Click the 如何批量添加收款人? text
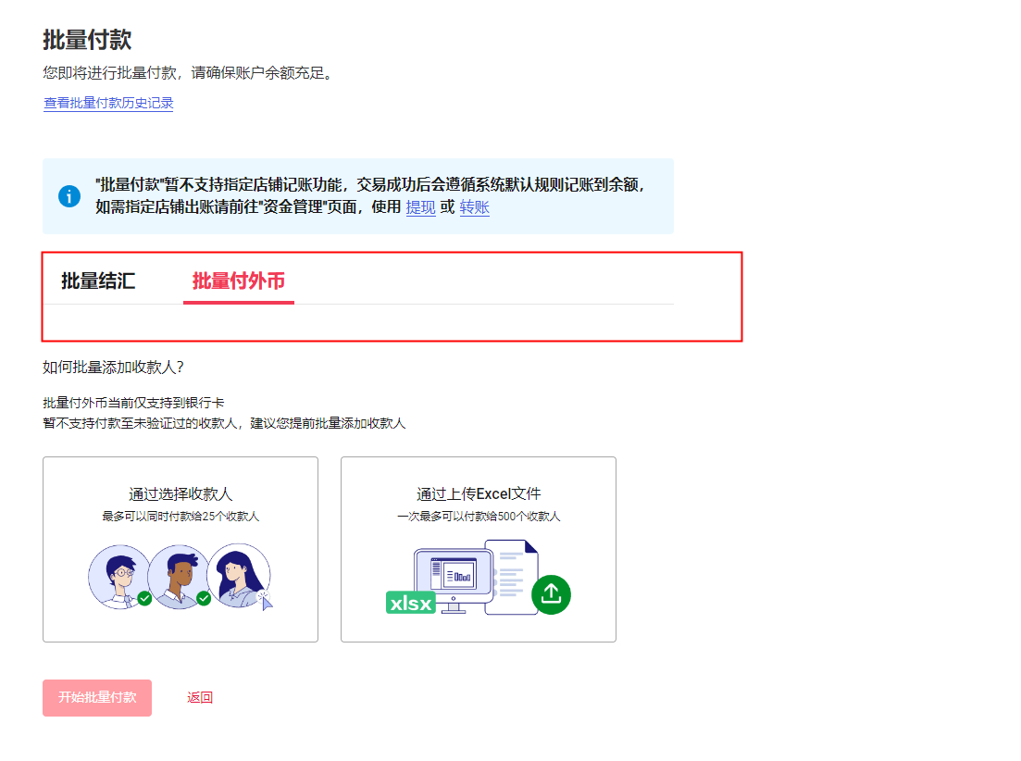 click(x=113, y=368)
